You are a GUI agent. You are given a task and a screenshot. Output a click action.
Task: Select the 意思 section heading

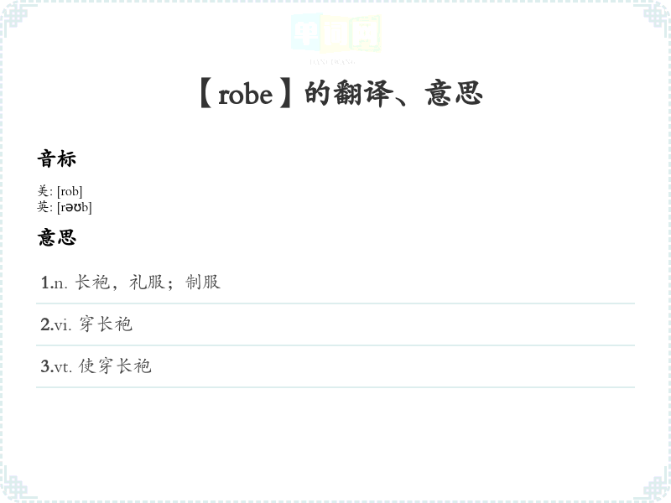57,237
